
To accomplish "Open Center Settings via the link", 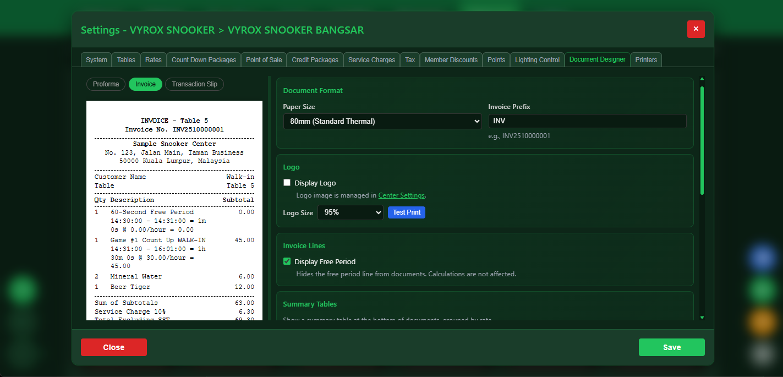I will [x=401, y=195].
